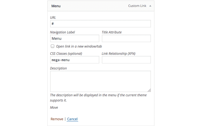Click the Custom Link type label
202x126 pixels.
point(137,6)
